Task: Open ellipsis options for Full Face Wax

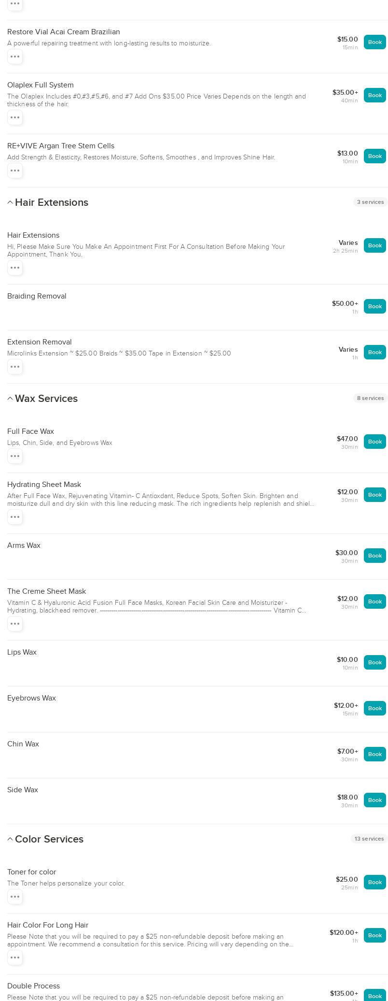Action: coord(15,456)
